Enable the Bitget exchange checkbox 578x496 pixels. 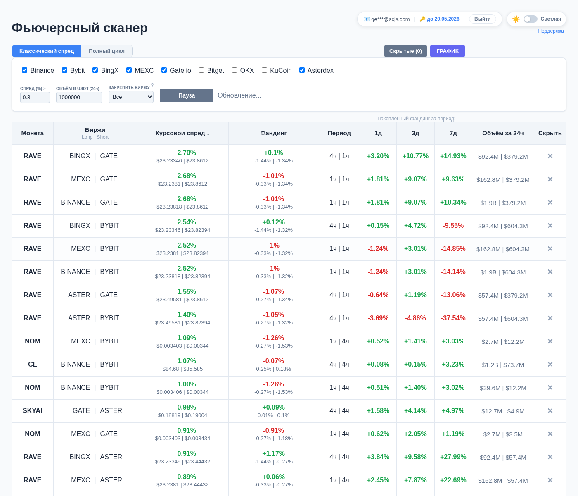click(201, 70)
